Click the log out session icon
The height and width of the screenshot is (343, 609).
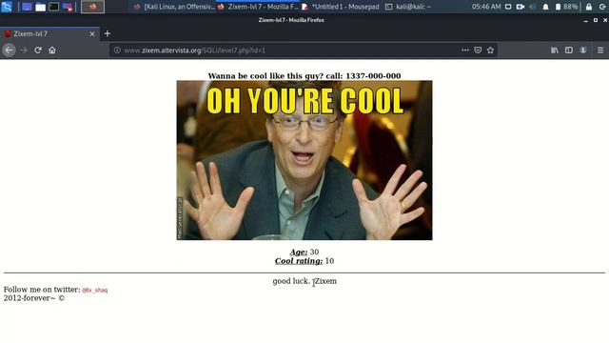point(602,7)
